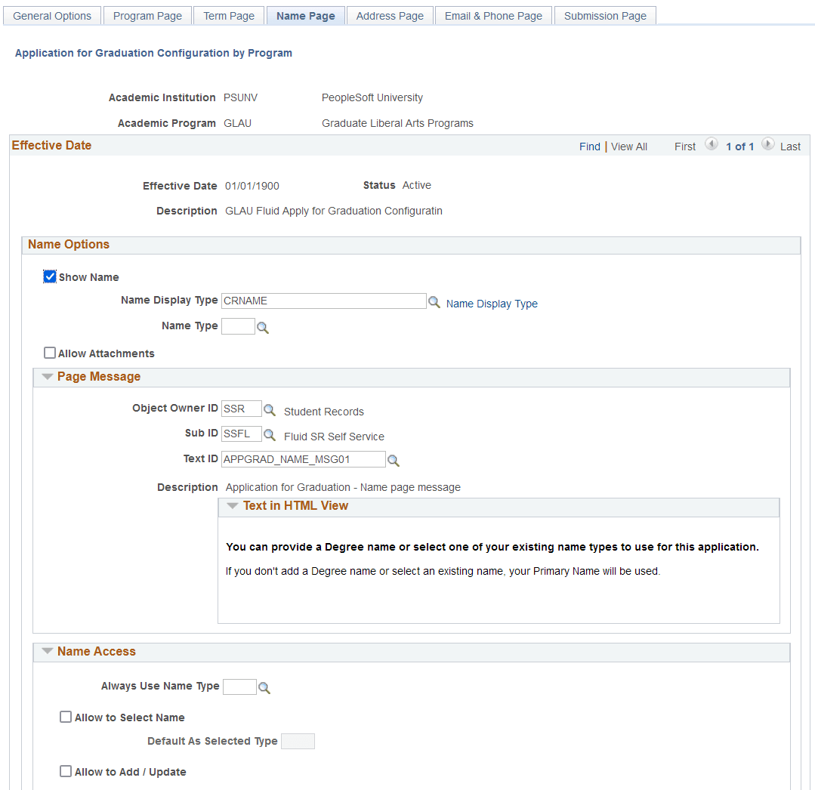Open lookup icon beside Name Type field

[263, 328]
